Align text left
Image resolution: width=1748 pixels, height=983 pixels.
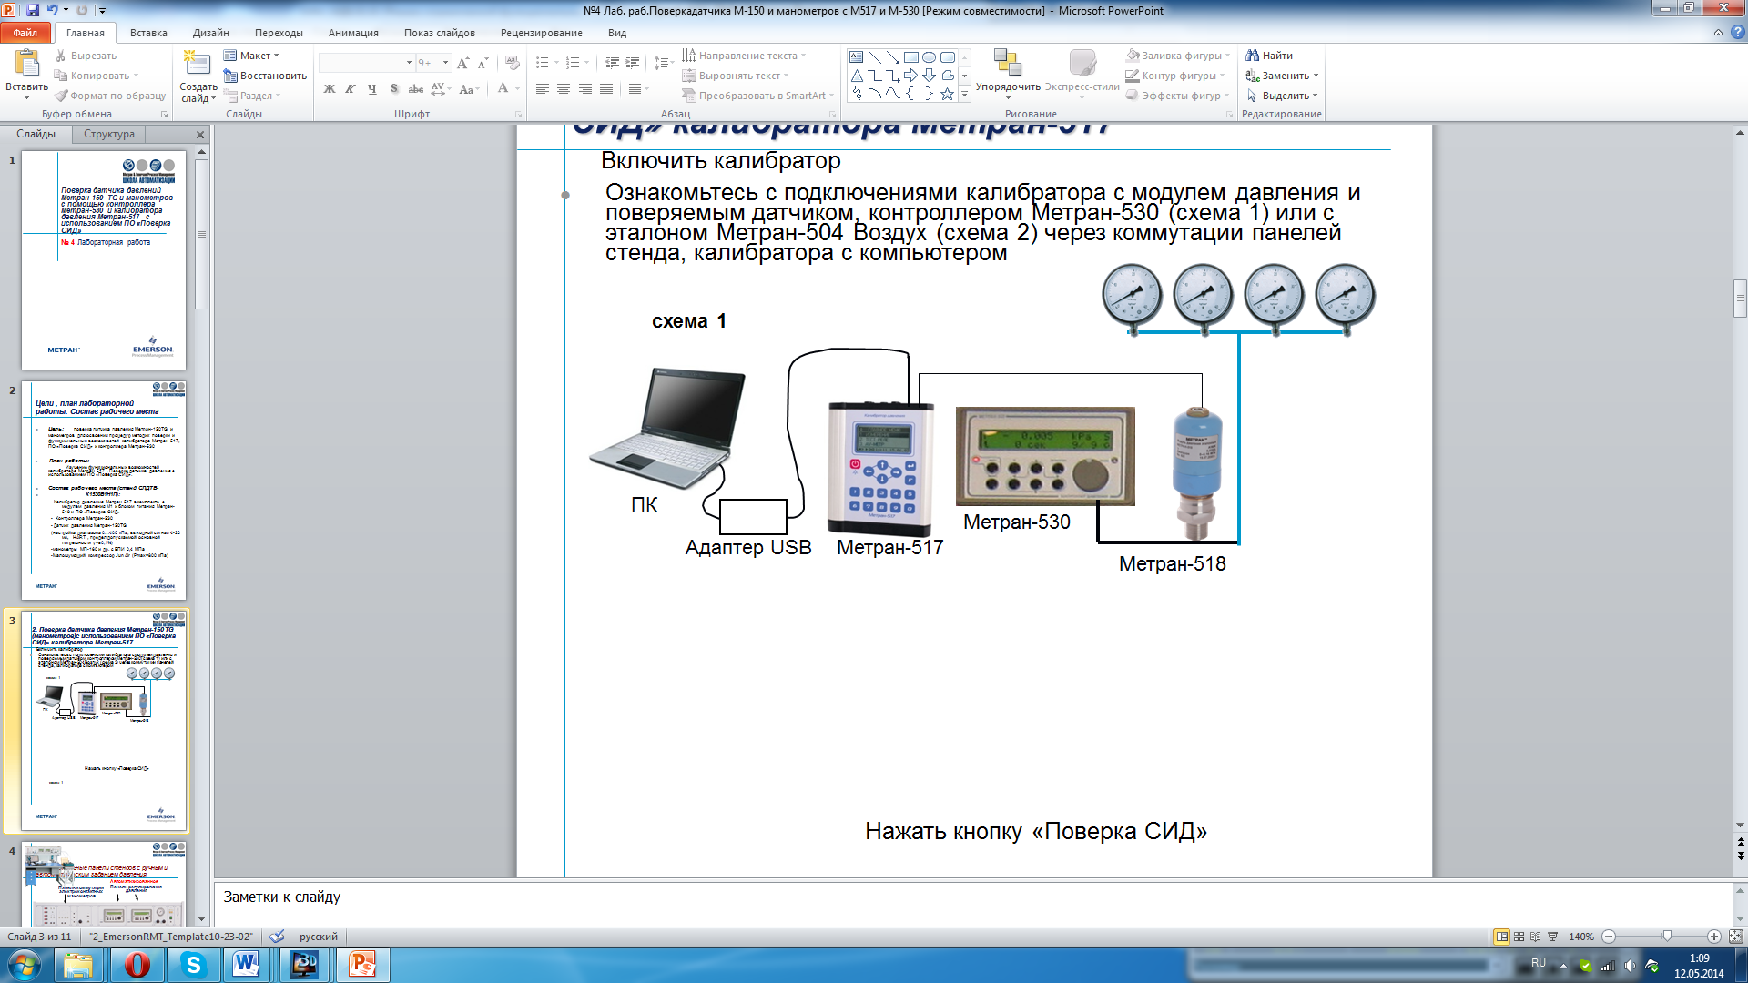click(543, 89)
